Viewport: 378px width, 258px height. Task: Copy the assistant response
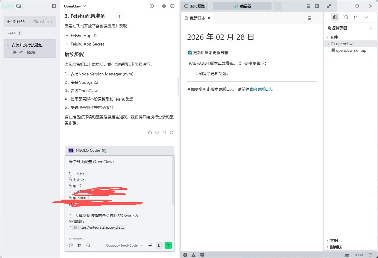[x=164, y=133]
